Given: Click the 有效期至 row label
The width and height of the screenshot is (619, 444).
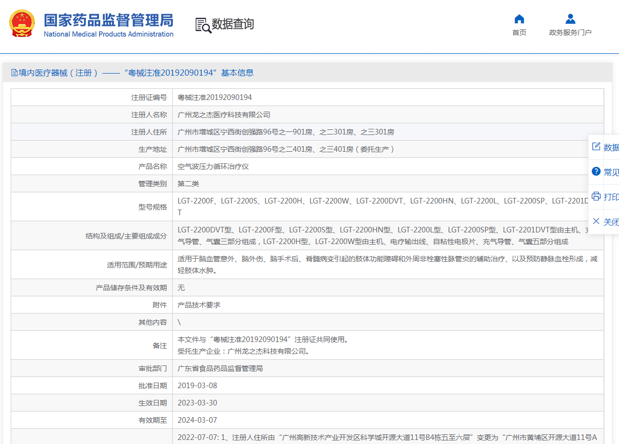Looking at the screenshot, I should [152, 420].
